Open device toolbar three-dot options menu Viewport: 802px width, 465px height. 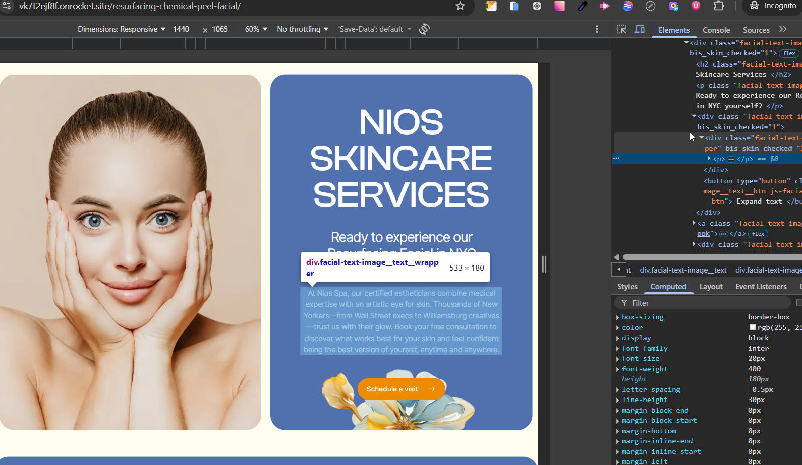(x=597, y=29)
